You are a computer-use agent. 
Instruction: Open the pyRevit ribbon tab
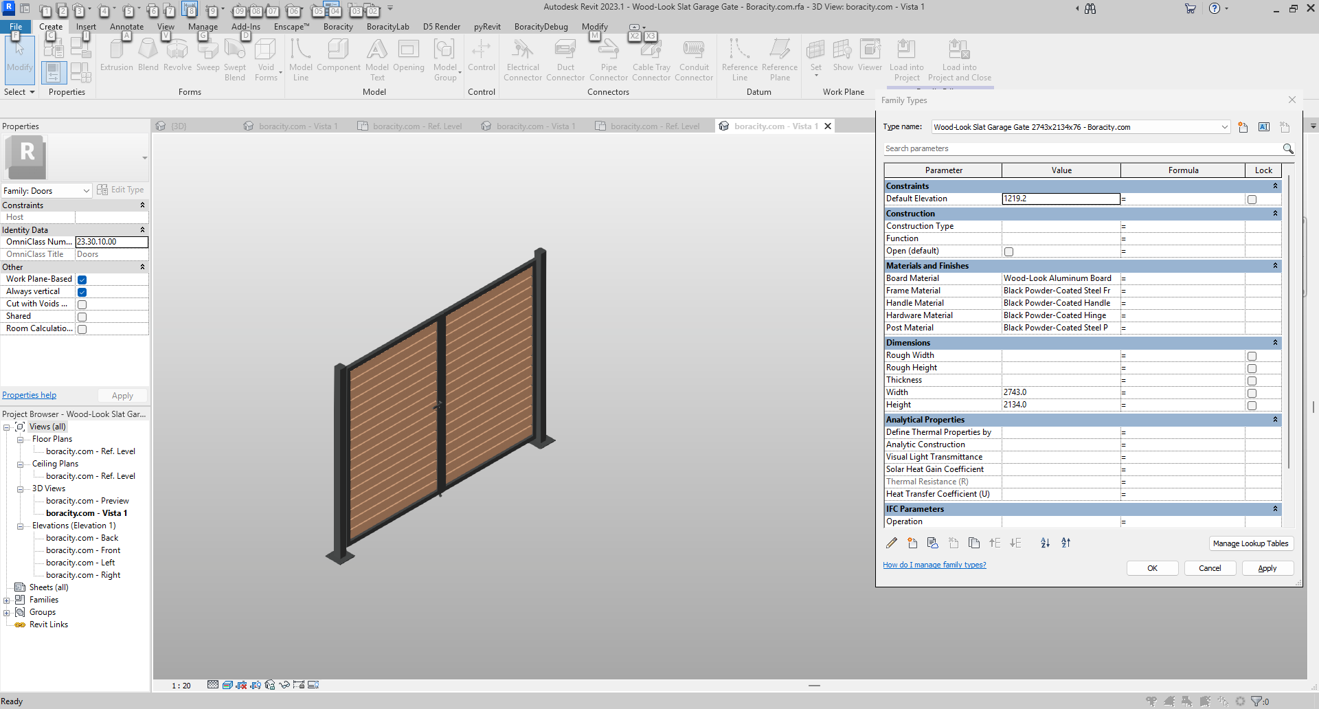pos(487,27)
